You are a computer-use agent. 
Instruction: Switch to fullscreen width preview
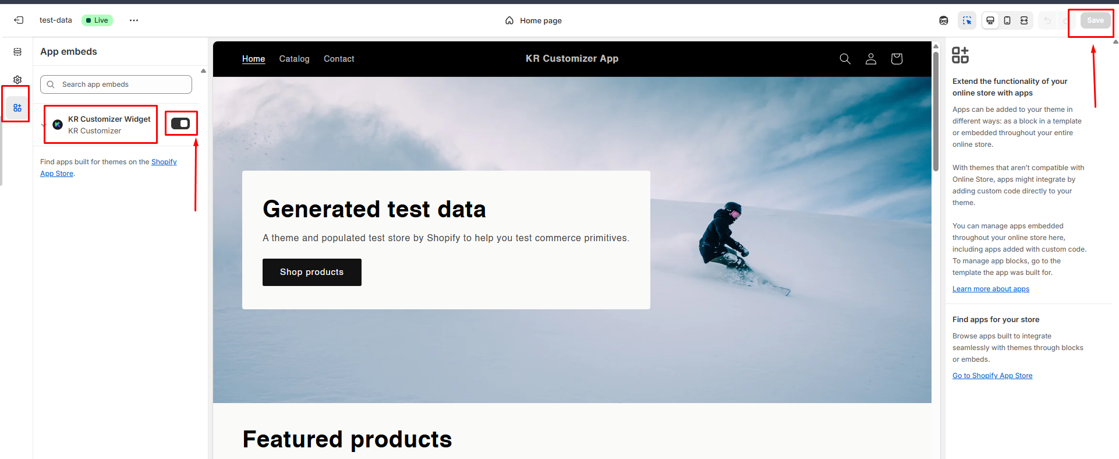(1024, 20)
